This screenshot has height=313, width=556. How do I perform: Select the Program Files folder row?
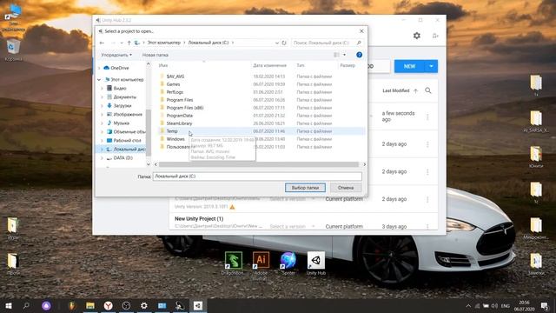pyautogui.click(x=261, y=100)
